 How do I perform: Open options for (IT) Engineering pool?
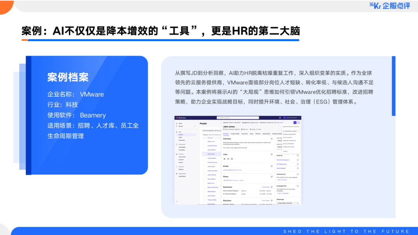298,164
